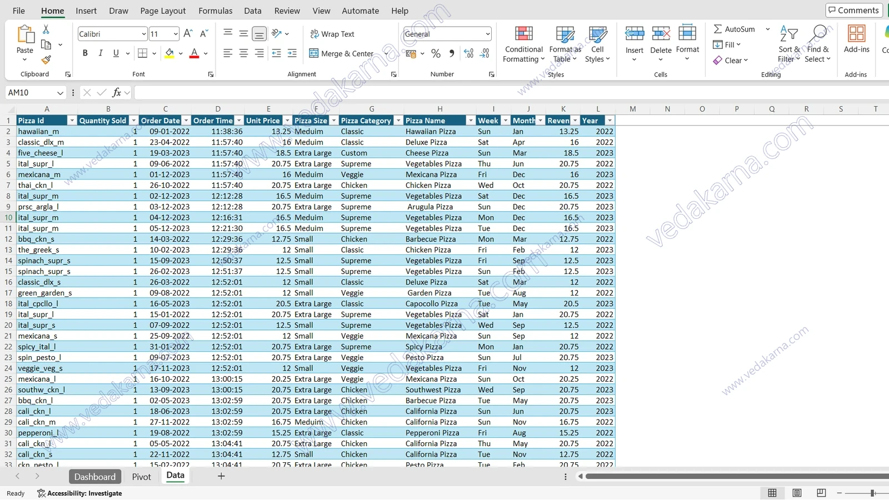Open the Comments pane
The height and width of the screenshot is (500, 889).
click(x=854, y=10)
